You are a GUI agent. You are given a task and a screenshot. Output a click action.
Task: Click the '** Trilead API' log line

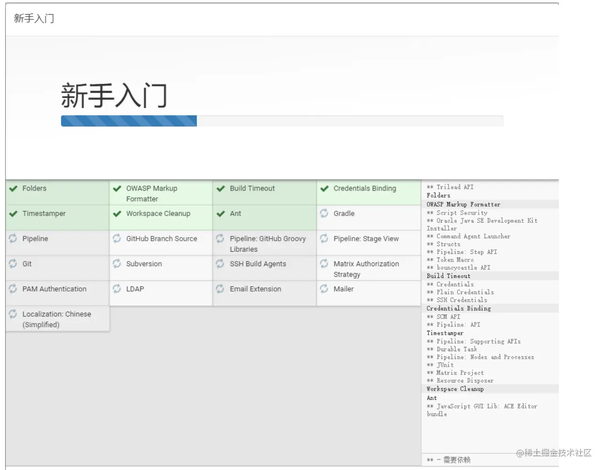[450, 187]
